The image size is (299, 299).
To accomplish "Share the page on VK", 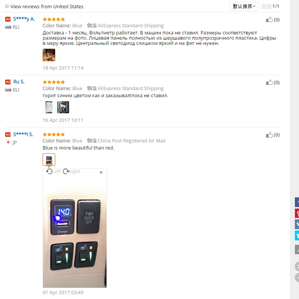I will 297,224.
